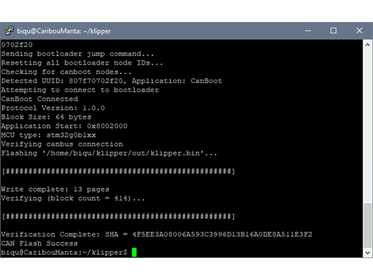Click 'Verifying canbus connection' line
The image size is (373, 280).
point(62,144)
